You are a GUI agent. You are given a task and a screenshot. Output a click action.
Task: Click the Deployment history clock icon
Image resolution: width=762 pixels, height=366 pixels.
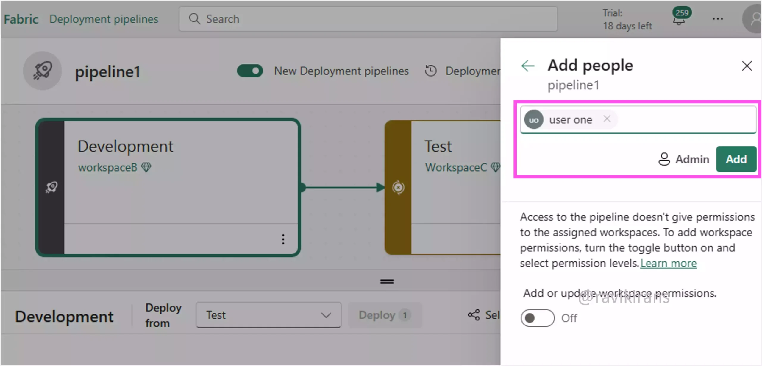point(431,71)
